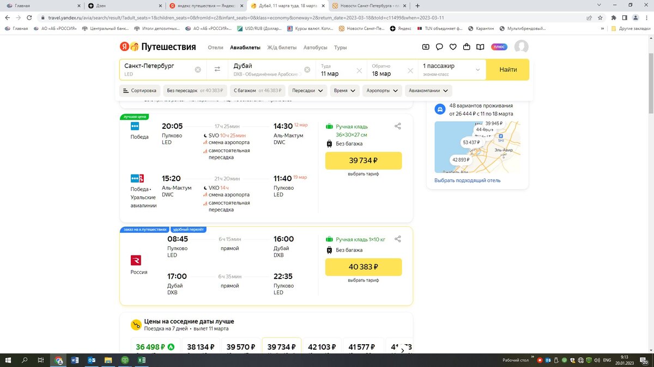
Task: Expand the Авиакомпании filter dropdown
Action: [x=428, y=91]
